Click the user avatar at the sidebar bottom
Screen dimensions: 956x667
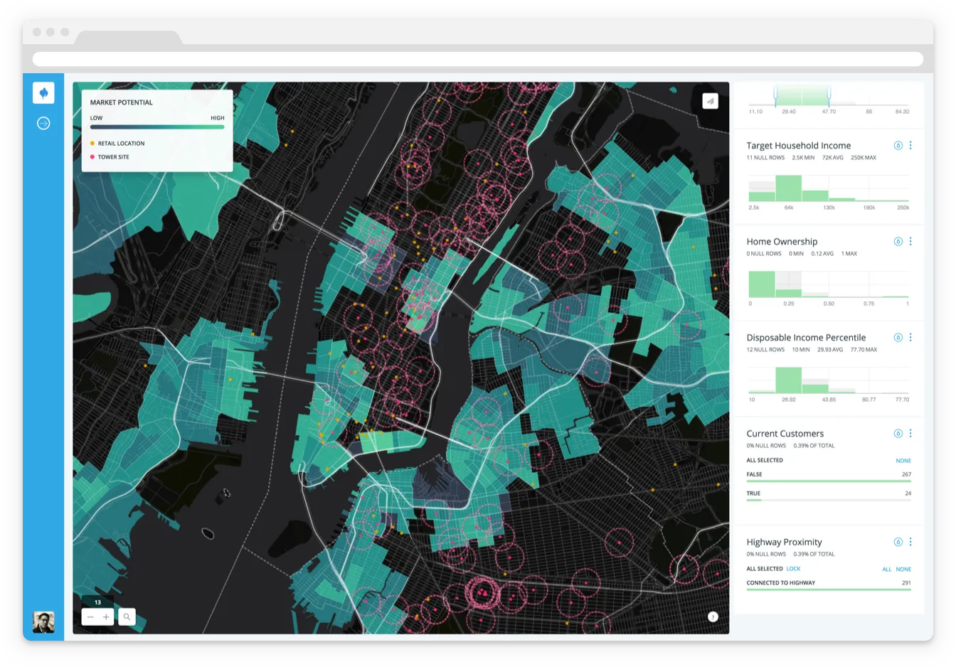43,621
